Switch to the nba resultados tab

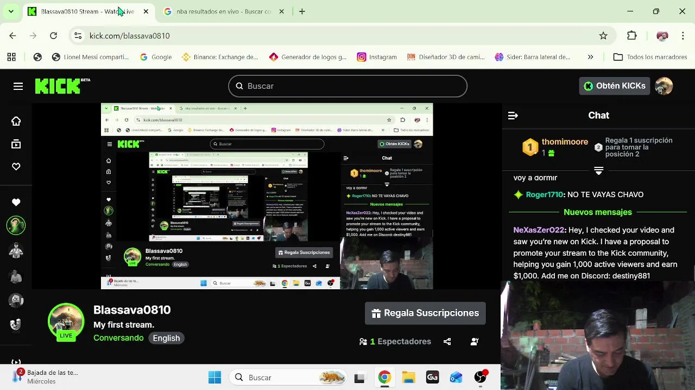(x=223, y=11)
